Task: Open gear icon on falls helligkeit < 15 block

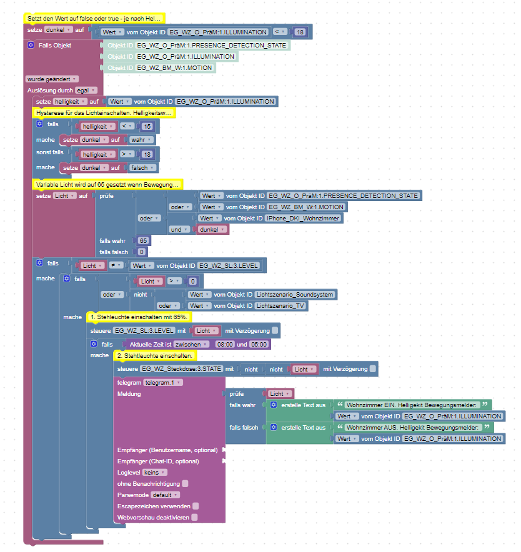Action: coord(39,124)
